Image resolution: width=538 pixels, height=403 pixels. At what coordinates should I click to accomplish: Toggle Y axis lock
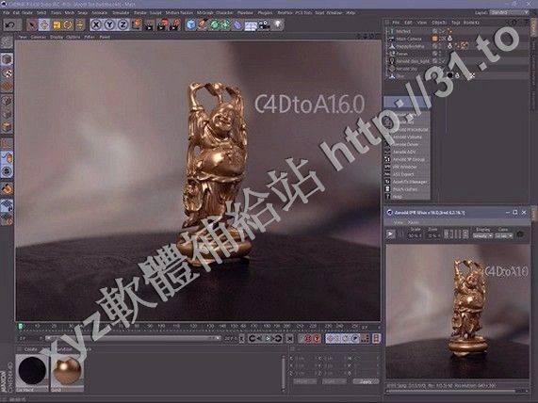point(109,25)
